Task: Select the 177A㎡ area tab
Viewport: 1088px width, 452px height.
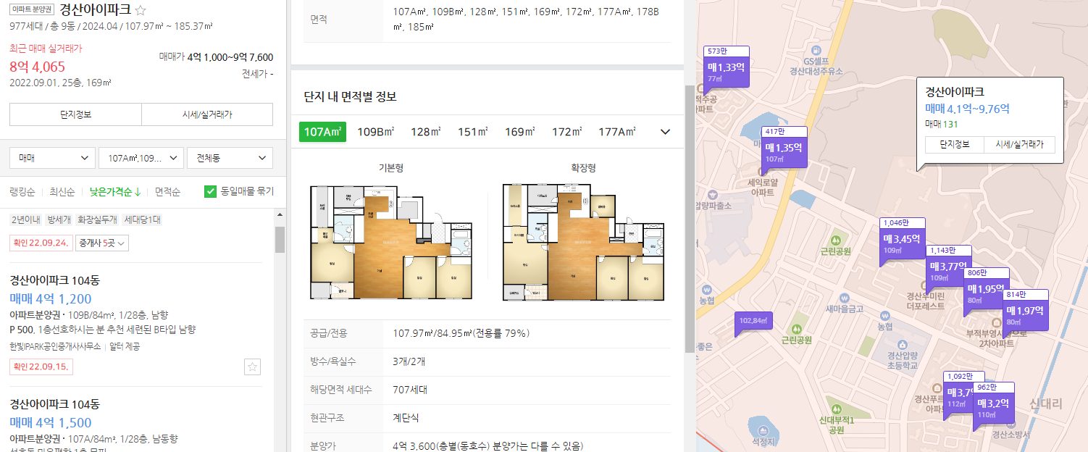Action: click(617, 132)
